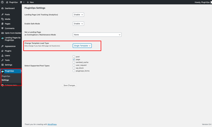Select Settings submenu under PluginOps

click(x=5, y=80)
